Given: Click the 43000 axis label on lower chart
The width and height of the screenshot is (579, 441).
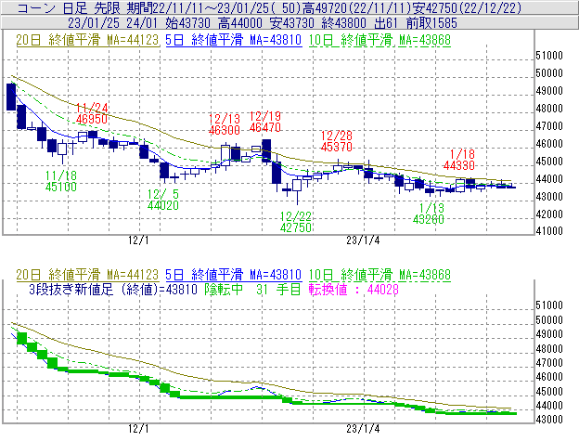Looking at the screenshot, I should tap(549, 420).
